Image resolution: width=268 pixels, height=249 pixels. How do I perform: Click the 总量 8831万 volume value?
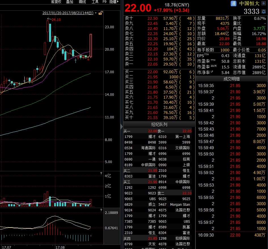(x=222, y=18)
